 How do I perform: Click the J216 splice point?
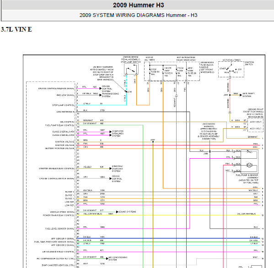click(x=126, y=91)
